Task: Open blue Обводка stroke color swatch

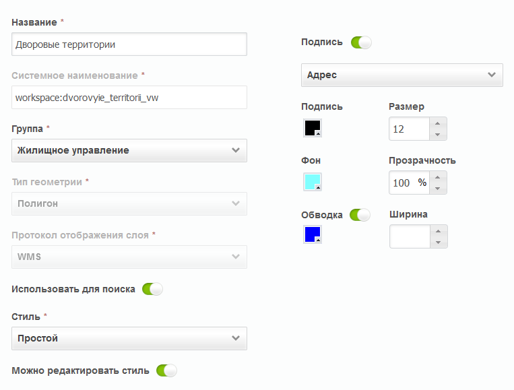Action: coord(313,234)
